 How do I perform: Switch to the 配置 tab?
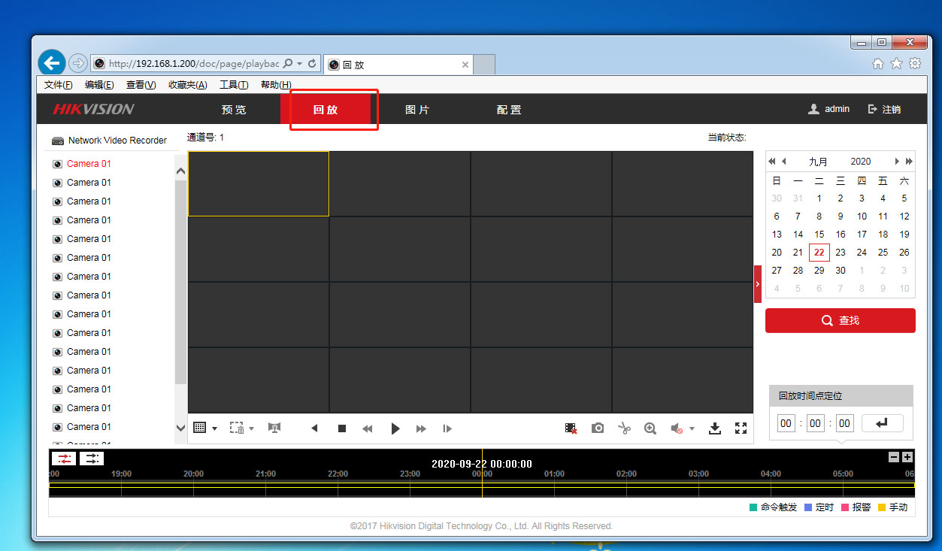[x=509, y=110]
